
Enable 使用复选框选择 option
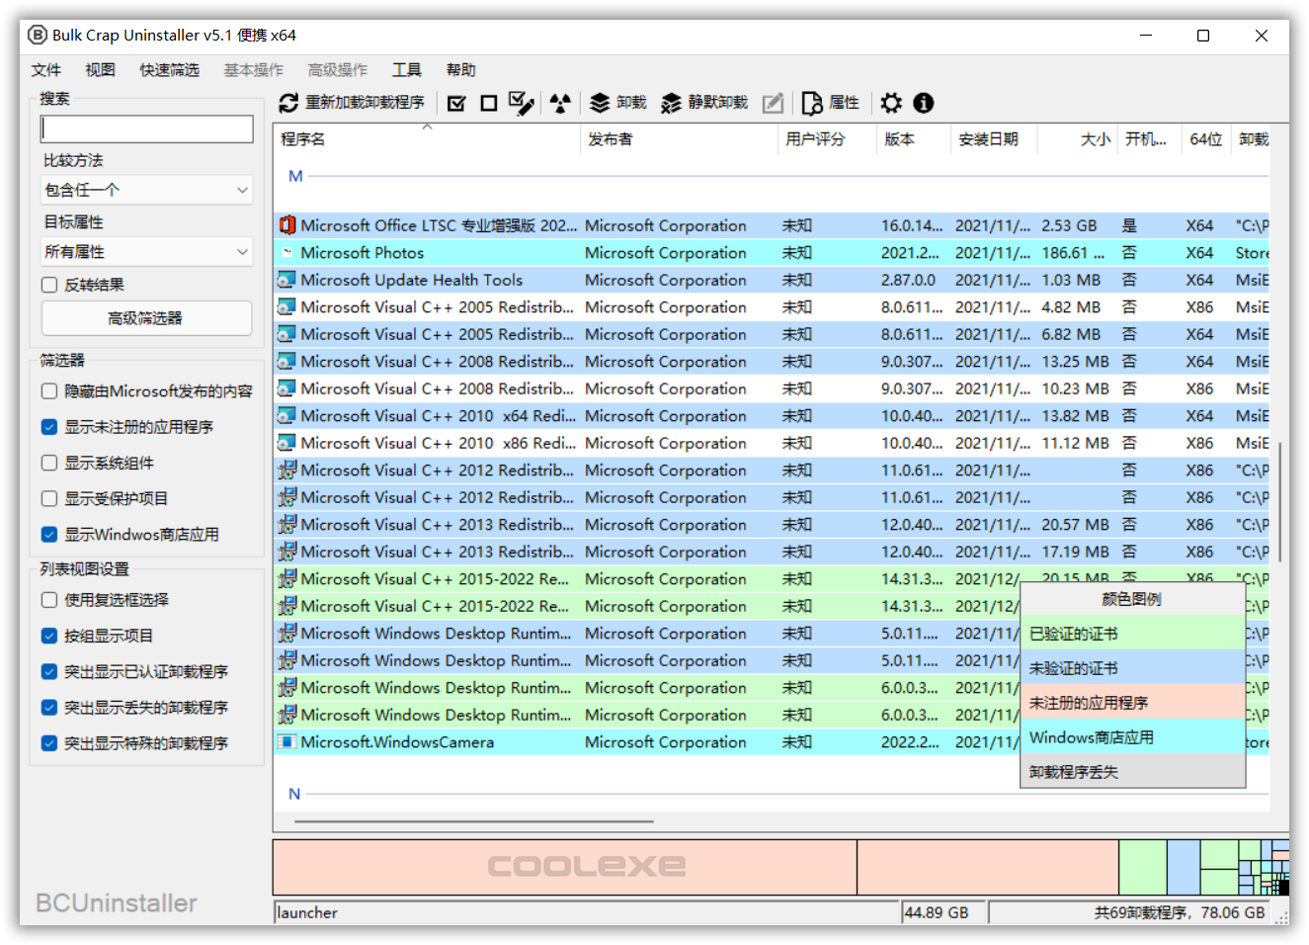[47, 599]
